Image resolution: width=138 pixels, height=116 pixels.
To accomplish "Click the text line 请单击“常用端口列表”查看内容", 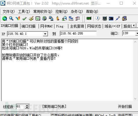I will 29,58.
